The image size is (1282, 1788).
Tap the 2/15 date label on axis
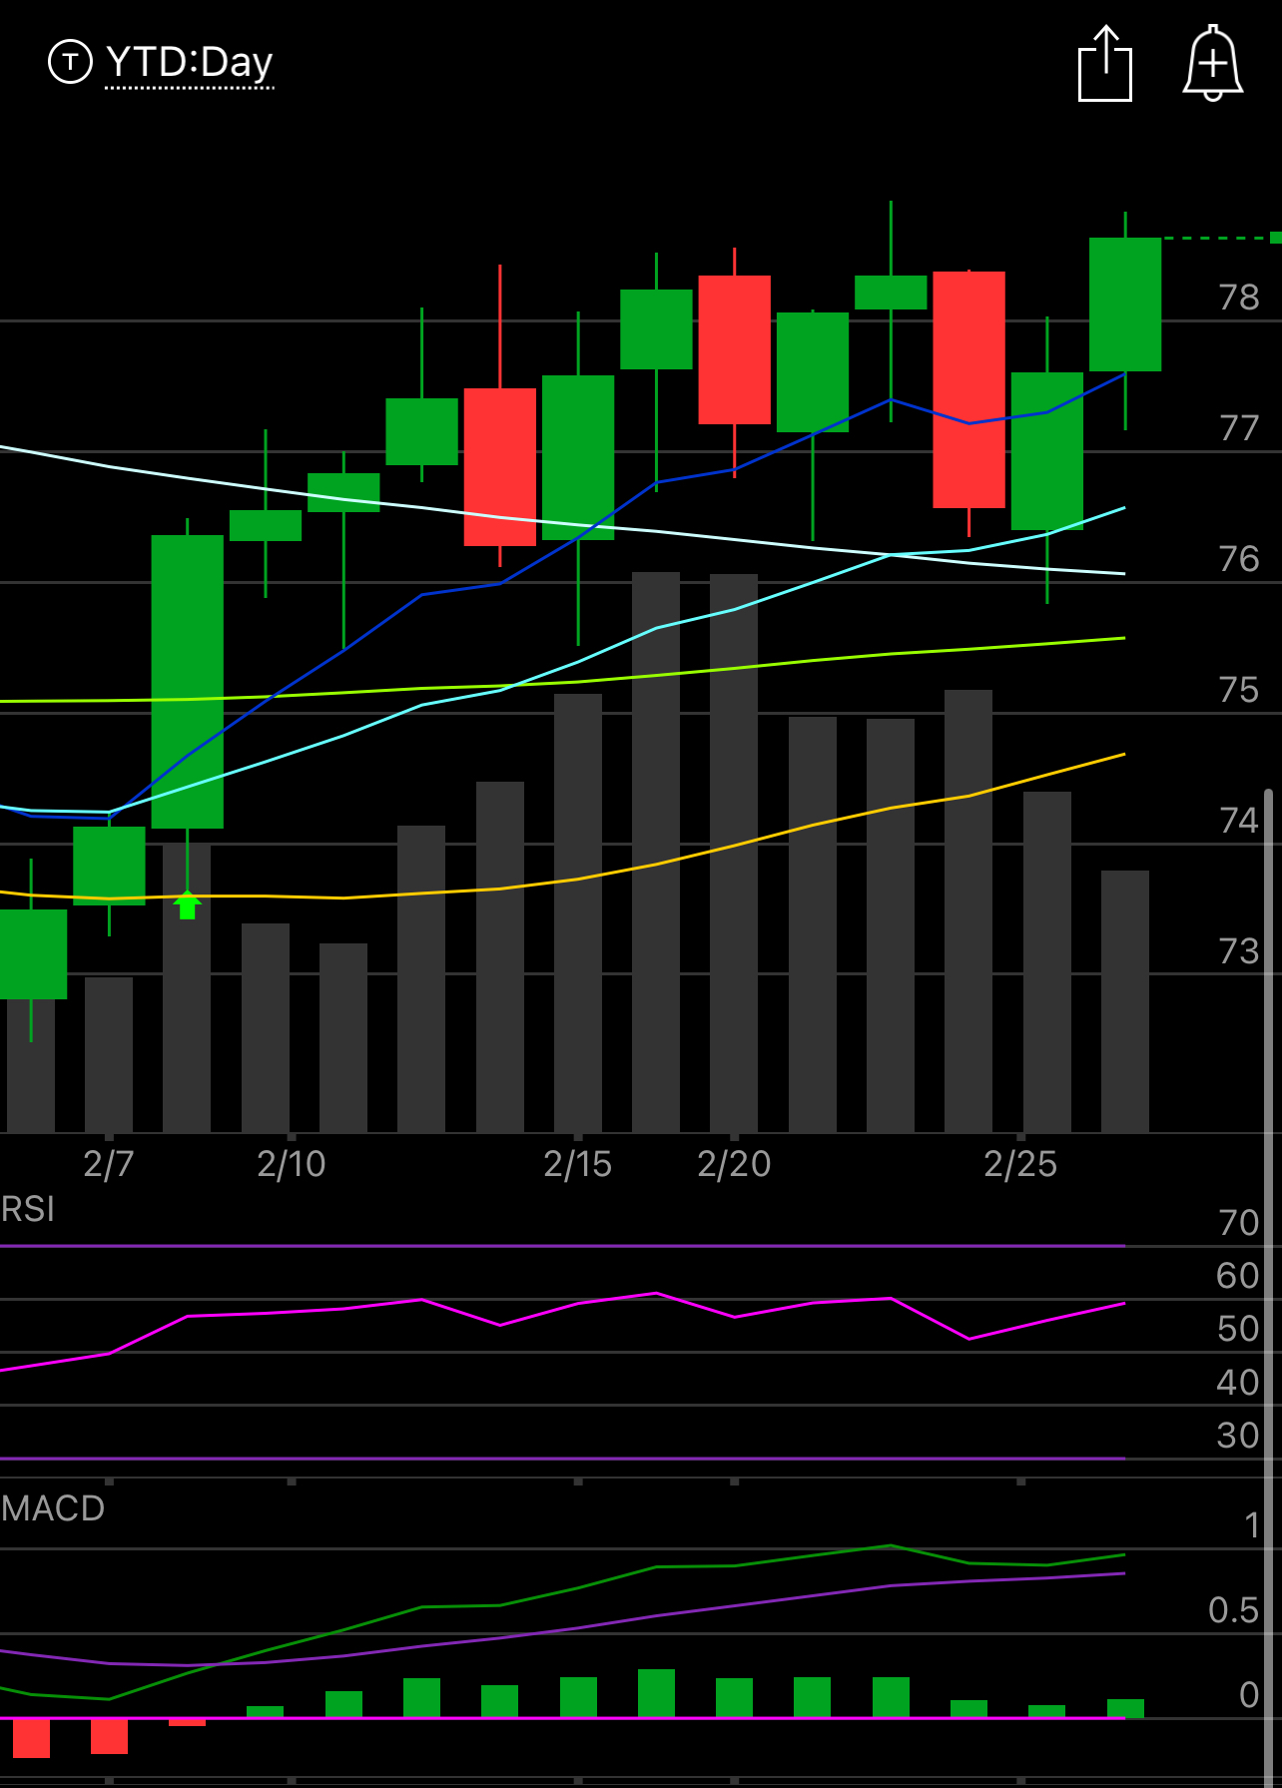[x=578, y=1164]
